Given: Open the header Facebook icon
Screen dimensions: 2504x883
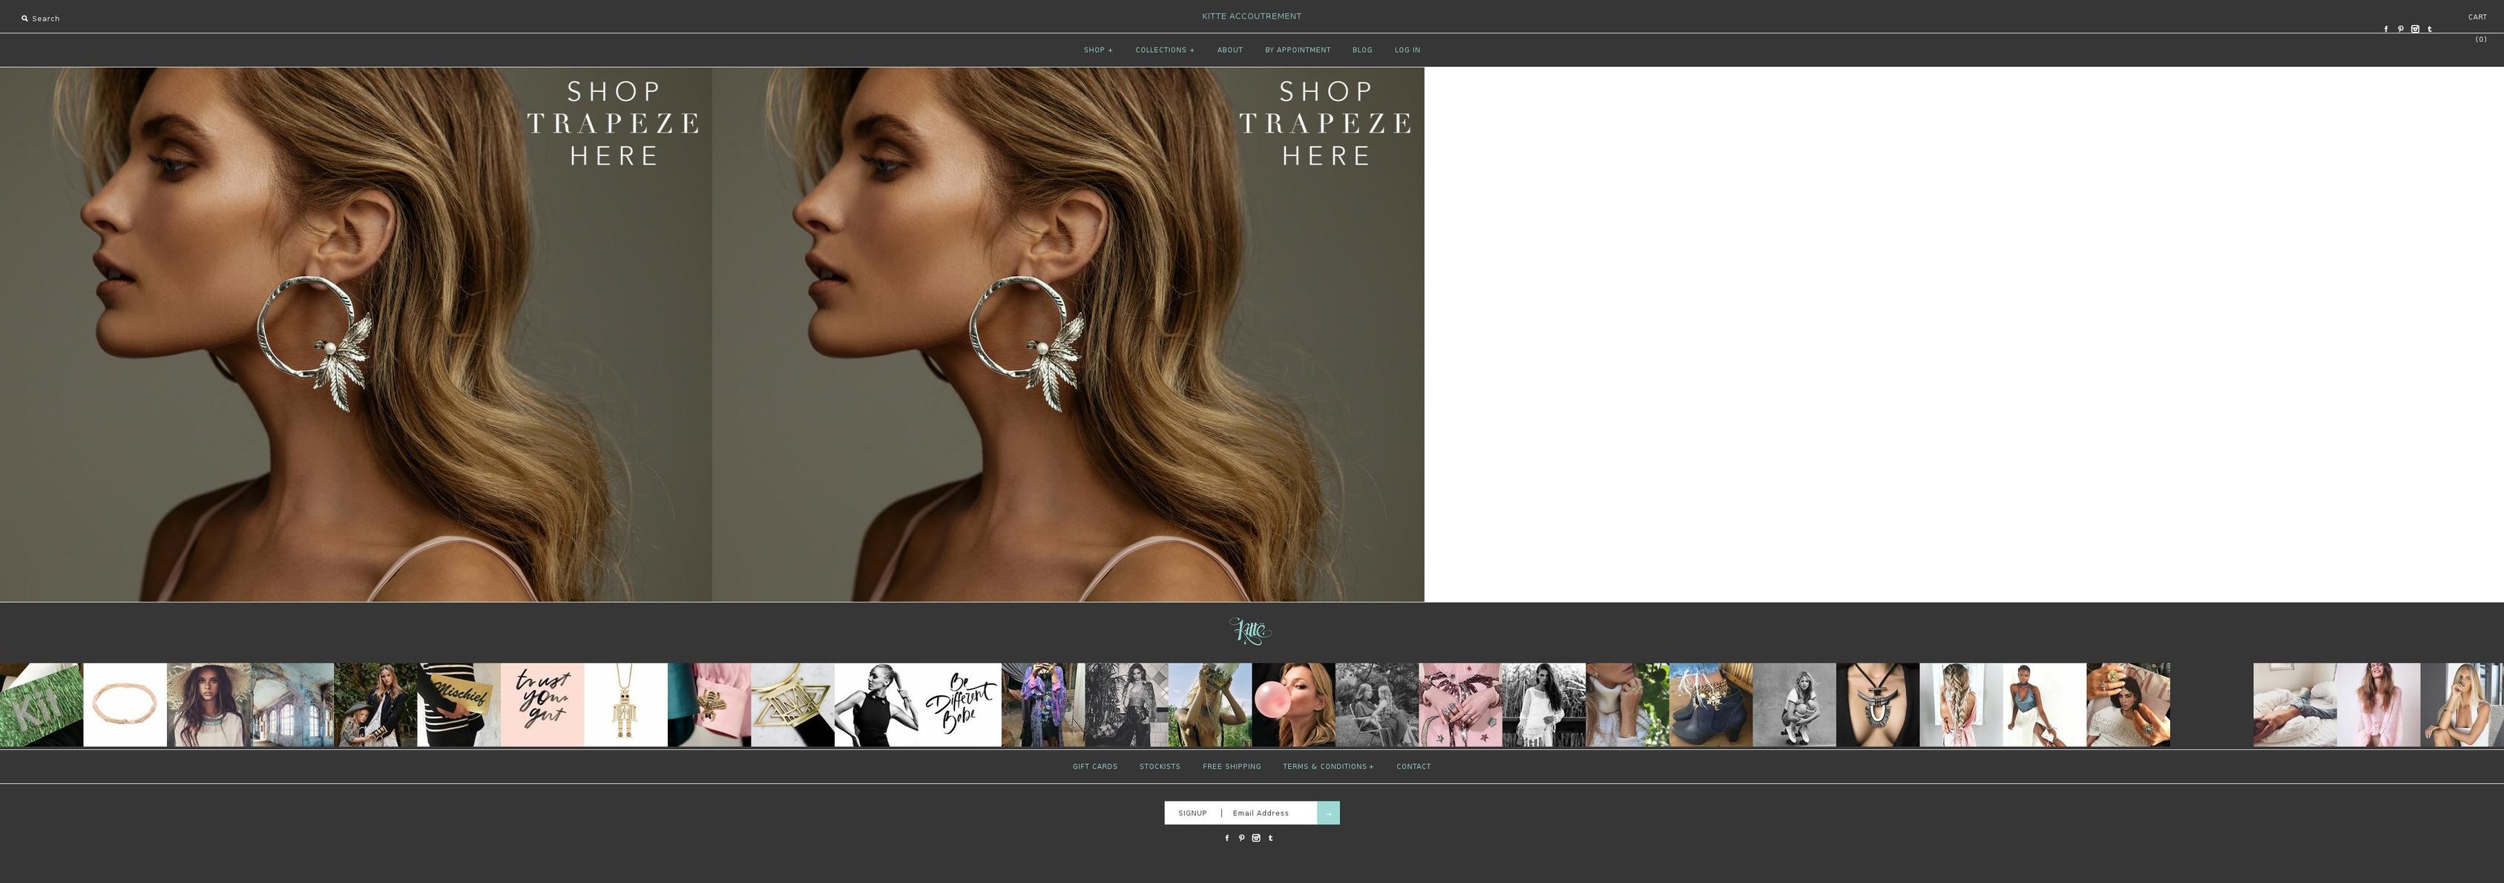Looking at the screenshot, I should 2385,29.
